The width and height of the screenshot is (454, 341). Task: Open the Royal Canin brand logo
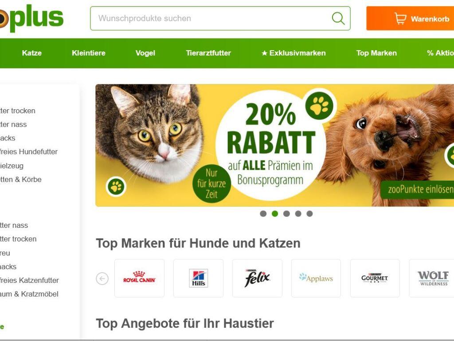tap(140, 278)
